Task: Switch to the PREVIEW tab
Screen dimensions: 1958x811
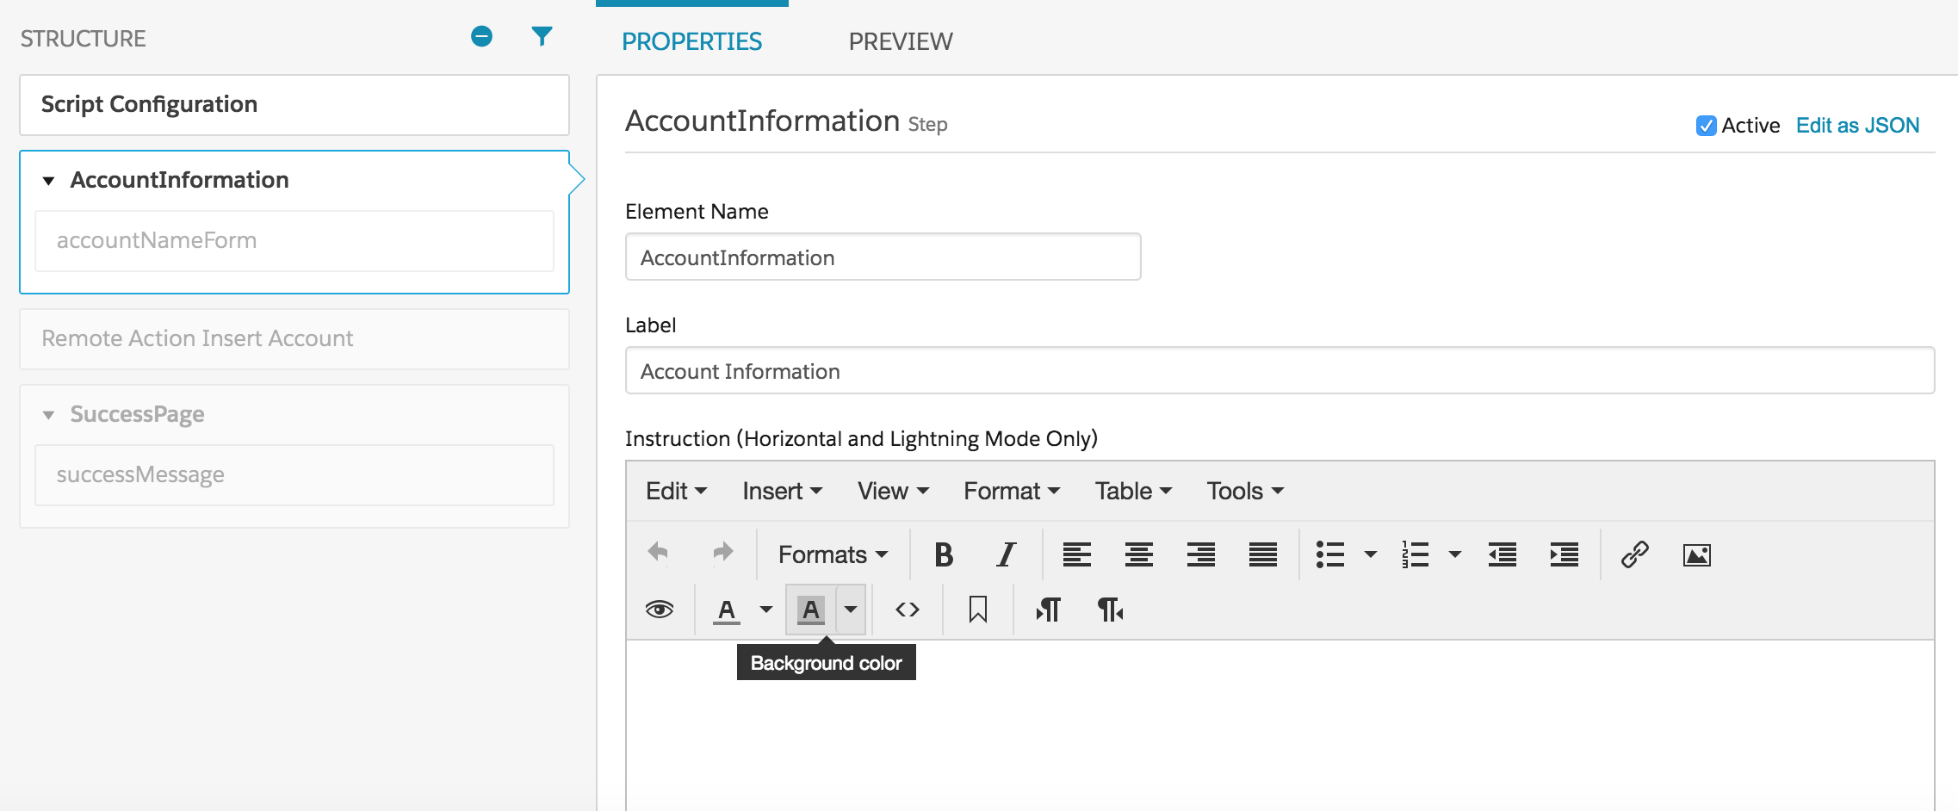Action: [900, 41]
